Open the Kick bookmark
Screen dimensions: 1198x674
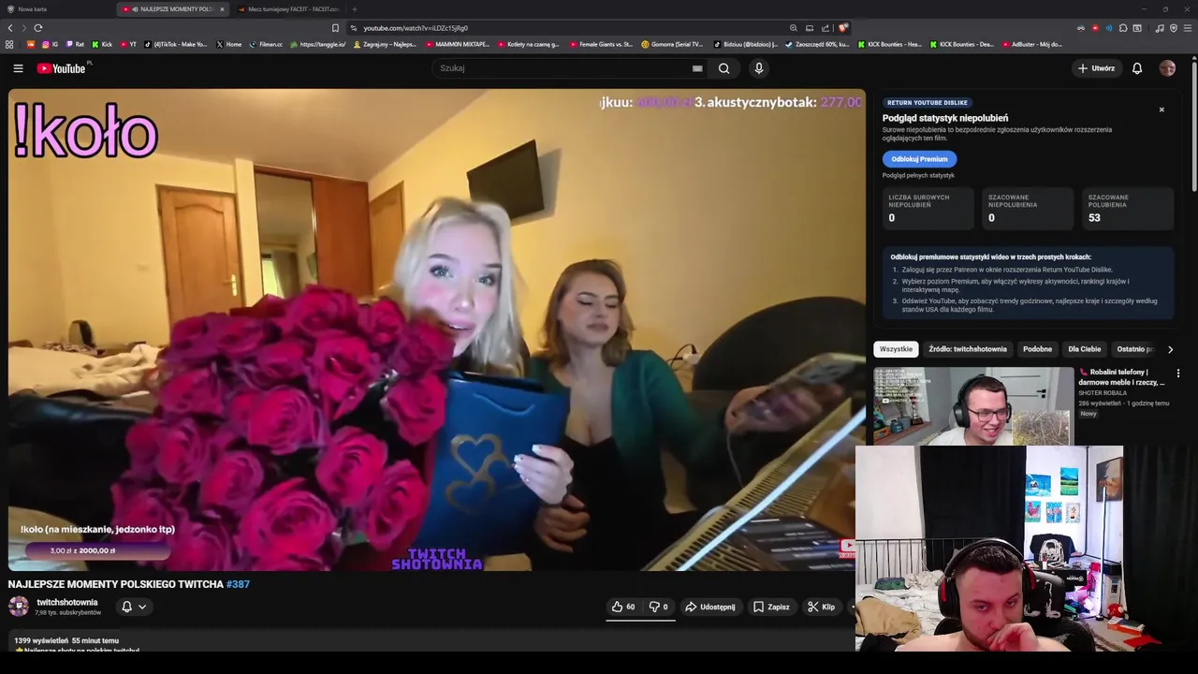point(102,44)
